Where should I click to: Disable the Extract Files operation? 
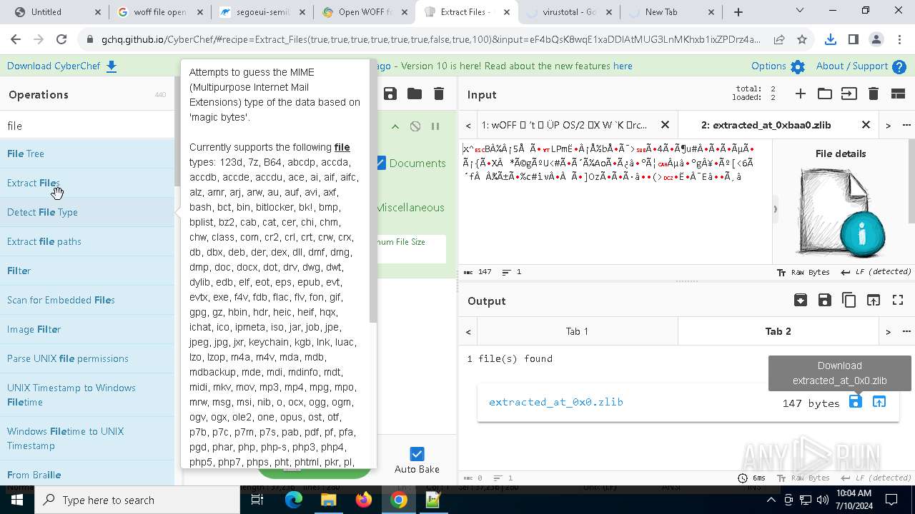tap(415, 126)
